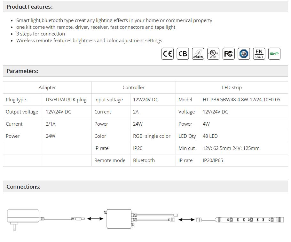The image size is (291, 242).
Task: Click the UL Listed certification icon
Action: 213,54
